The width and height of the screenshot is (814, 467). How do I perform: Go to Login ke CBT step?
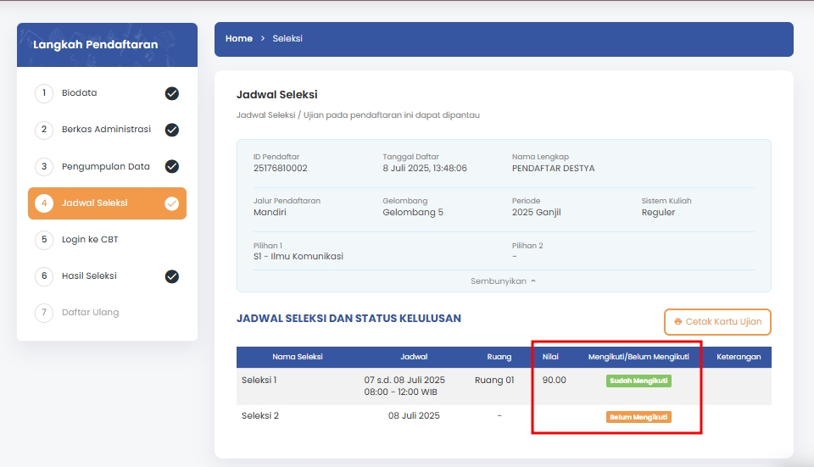90,240
